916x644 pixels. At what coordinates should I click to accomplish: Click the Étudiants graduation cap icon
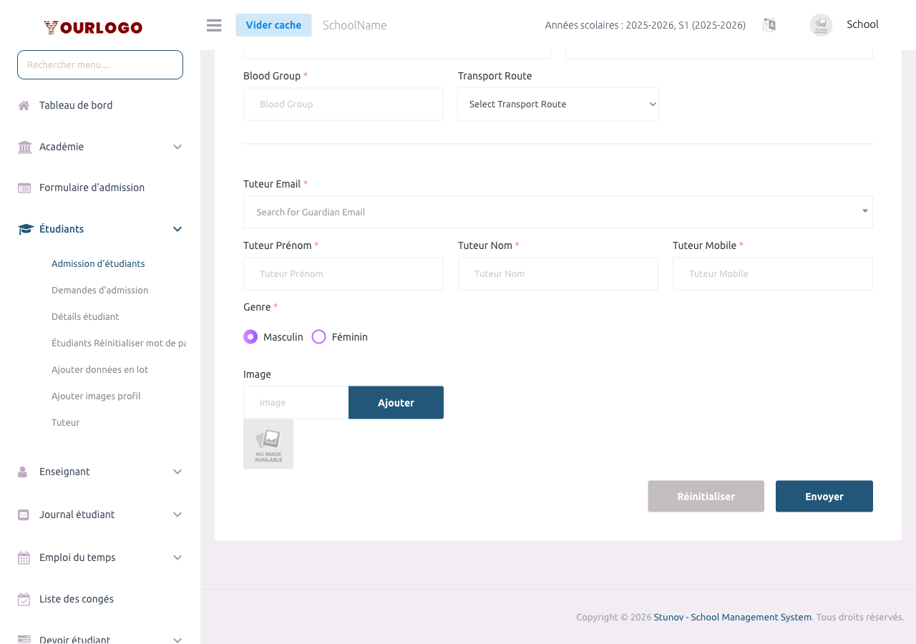24,228
